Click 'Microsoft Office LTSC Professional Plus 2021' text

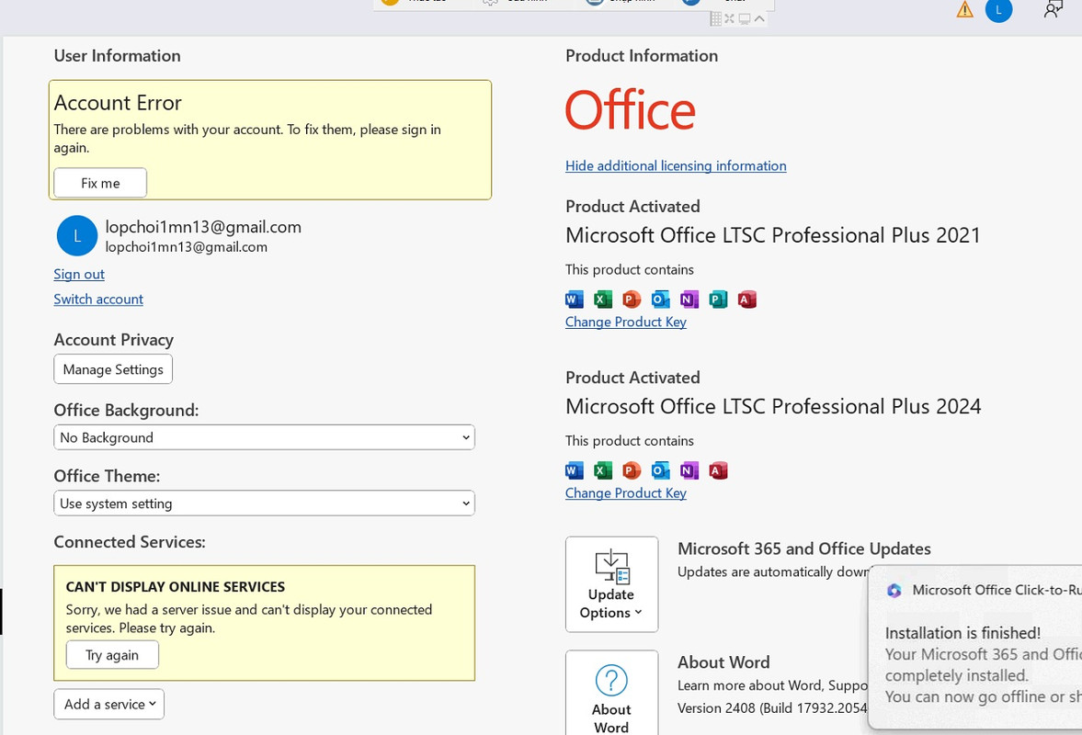[x=773, y=235]
